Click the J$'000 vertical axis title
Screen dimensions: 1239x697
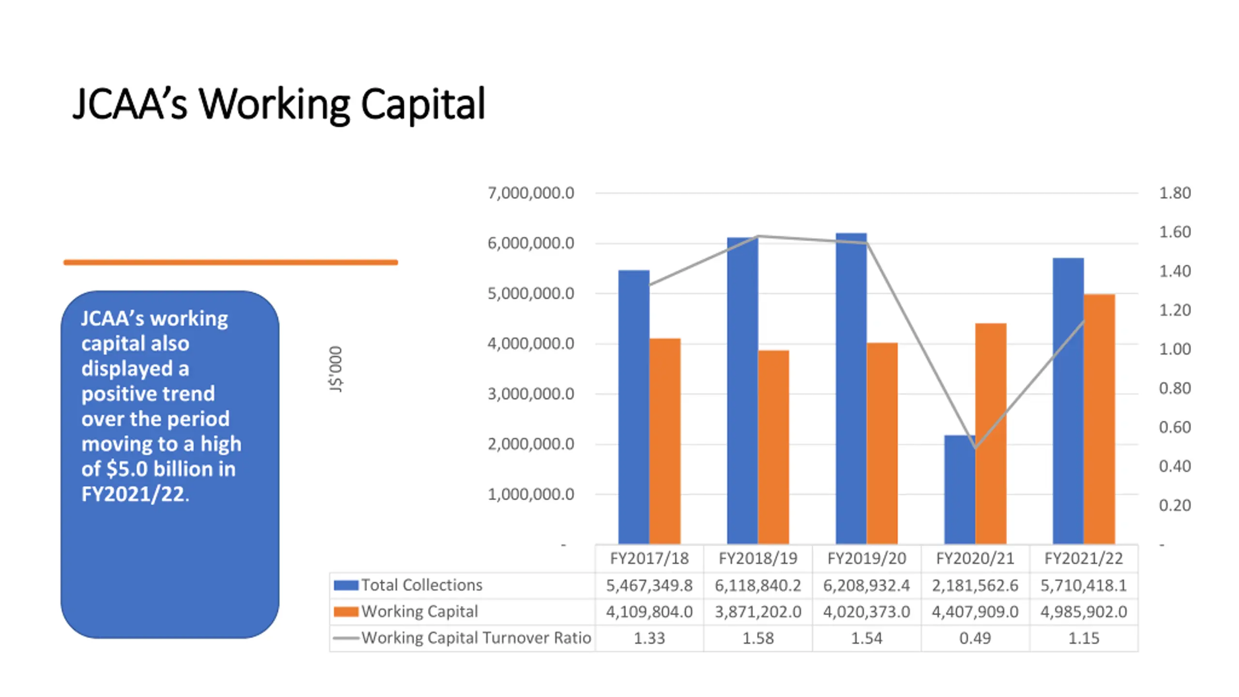[x=335, y=369]
